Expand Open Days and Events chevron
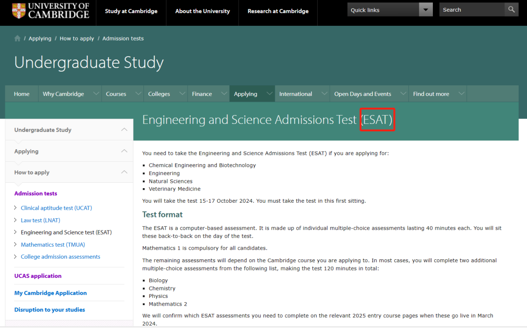The height and width of the screenshot is (328, 527). (x=404, y=94)
